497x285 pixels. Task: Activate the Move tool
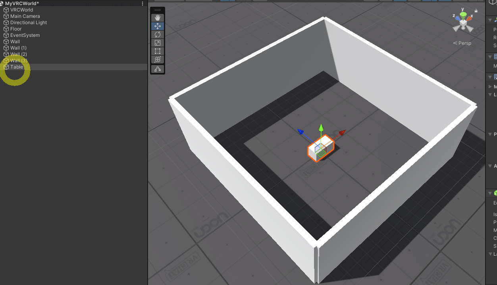pyautogui.click(x=158, y=26)
